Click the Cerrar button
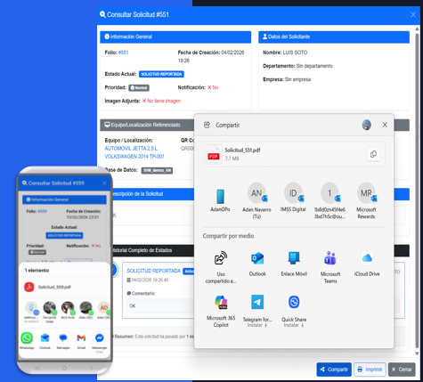The width and height of the screenshot is (423, 382). (402, 370)
